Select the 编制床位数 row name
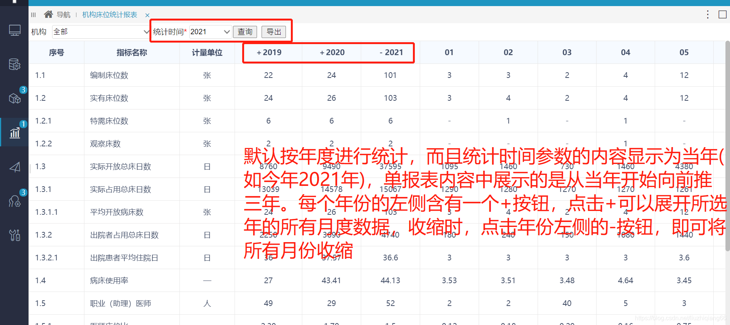 click(109, 75)
